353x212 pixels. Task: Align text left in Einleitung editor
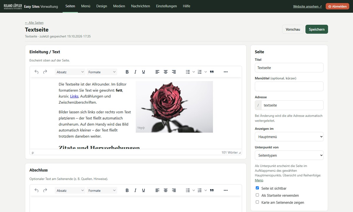(157, 72)
